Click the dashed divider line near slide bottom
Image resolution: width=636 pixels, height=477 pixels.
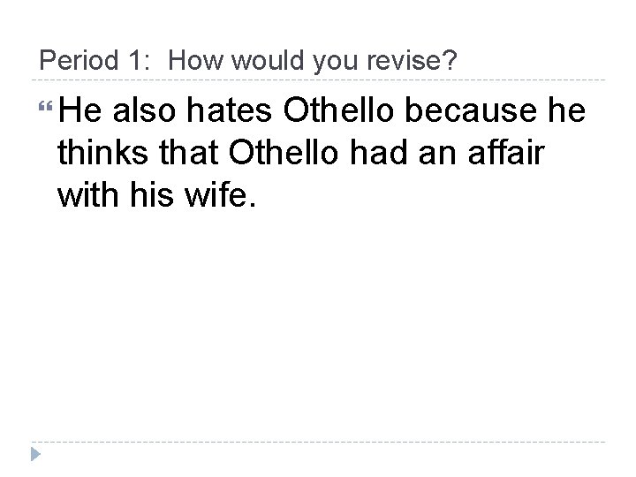tap(318, 442)
